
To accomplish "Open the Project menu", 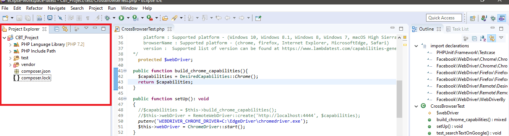I will tap(96, 8).
